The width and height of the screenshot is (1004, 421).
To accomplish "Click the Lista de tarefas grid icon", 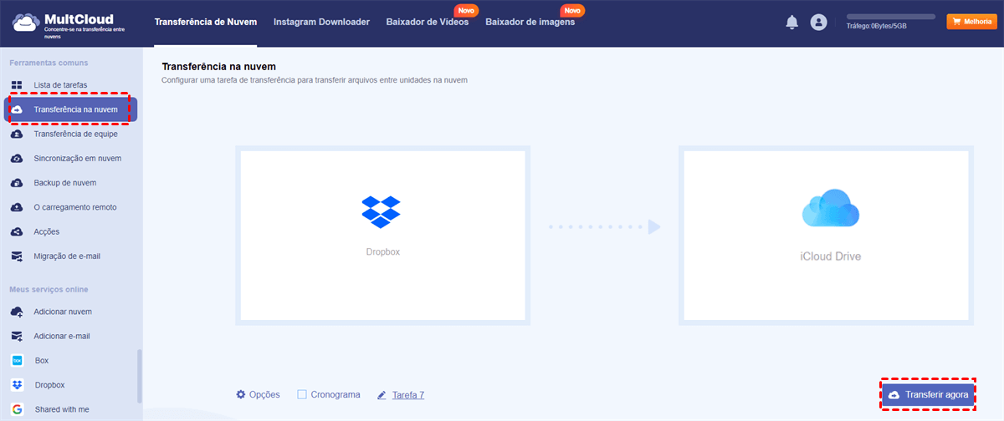I will point(17,85).
